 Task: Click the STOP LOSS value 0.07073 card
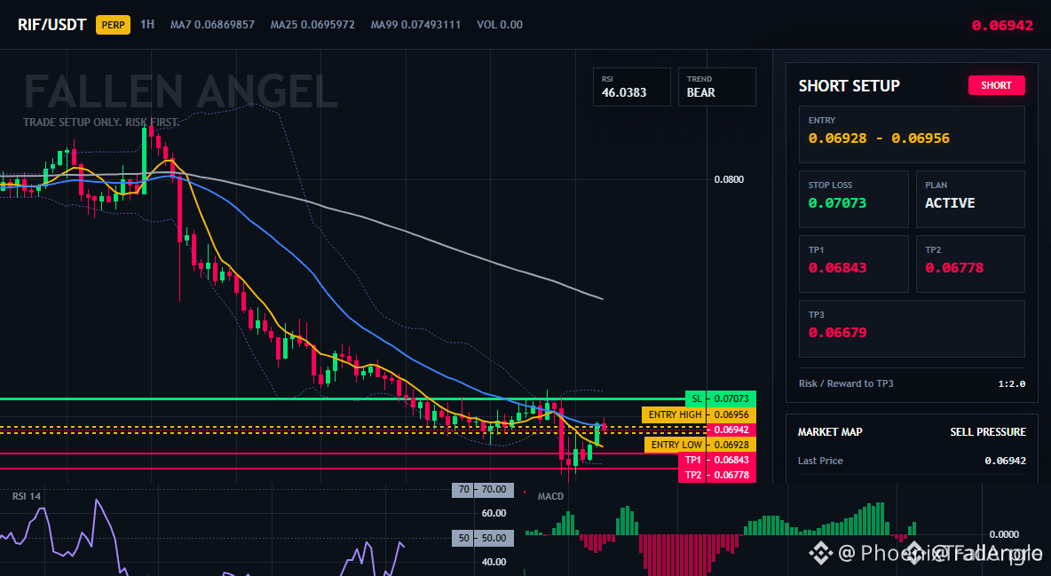(853, 199)
